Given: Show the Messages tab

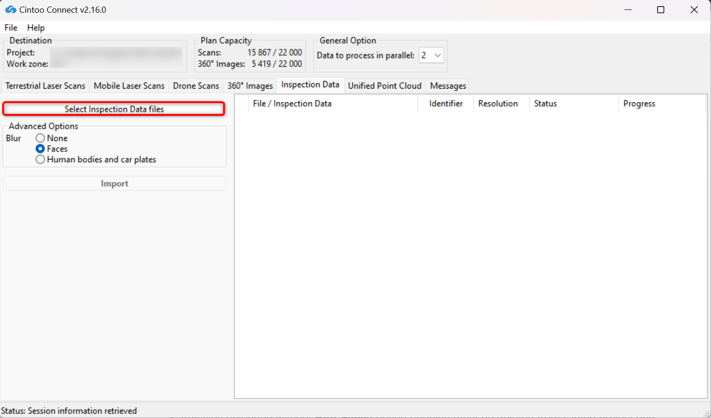Looking at the screenshot, I should pyautogui.click(x=448, y=86).
